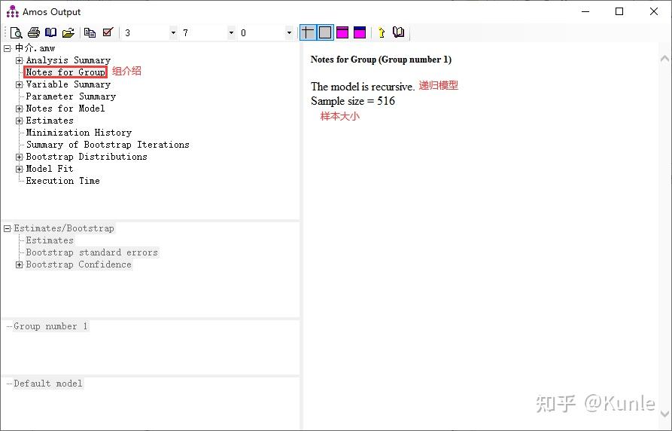Minimize the Amos Output window
The image size is (672, 431).
tap(585, 11)
